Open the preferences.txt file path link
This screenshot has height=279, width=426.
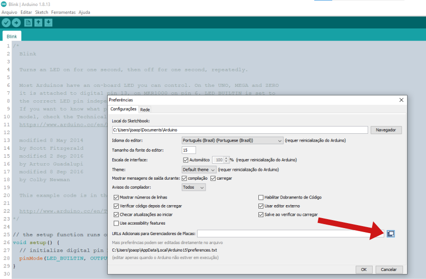click(x=165, y=250)
